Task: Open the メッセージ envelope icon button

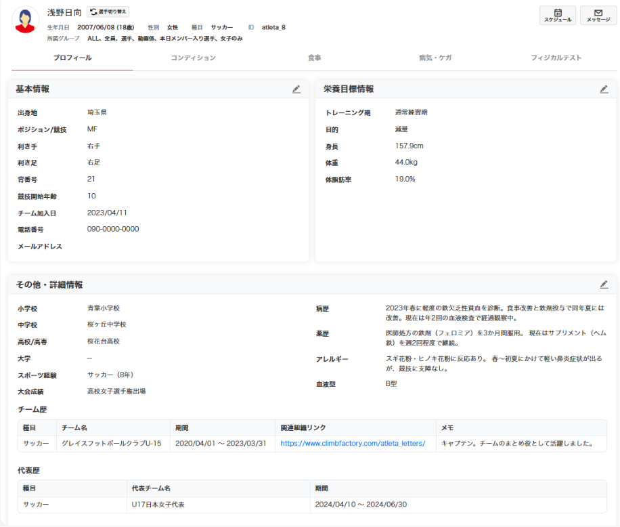Action: [x=598, y=16]
